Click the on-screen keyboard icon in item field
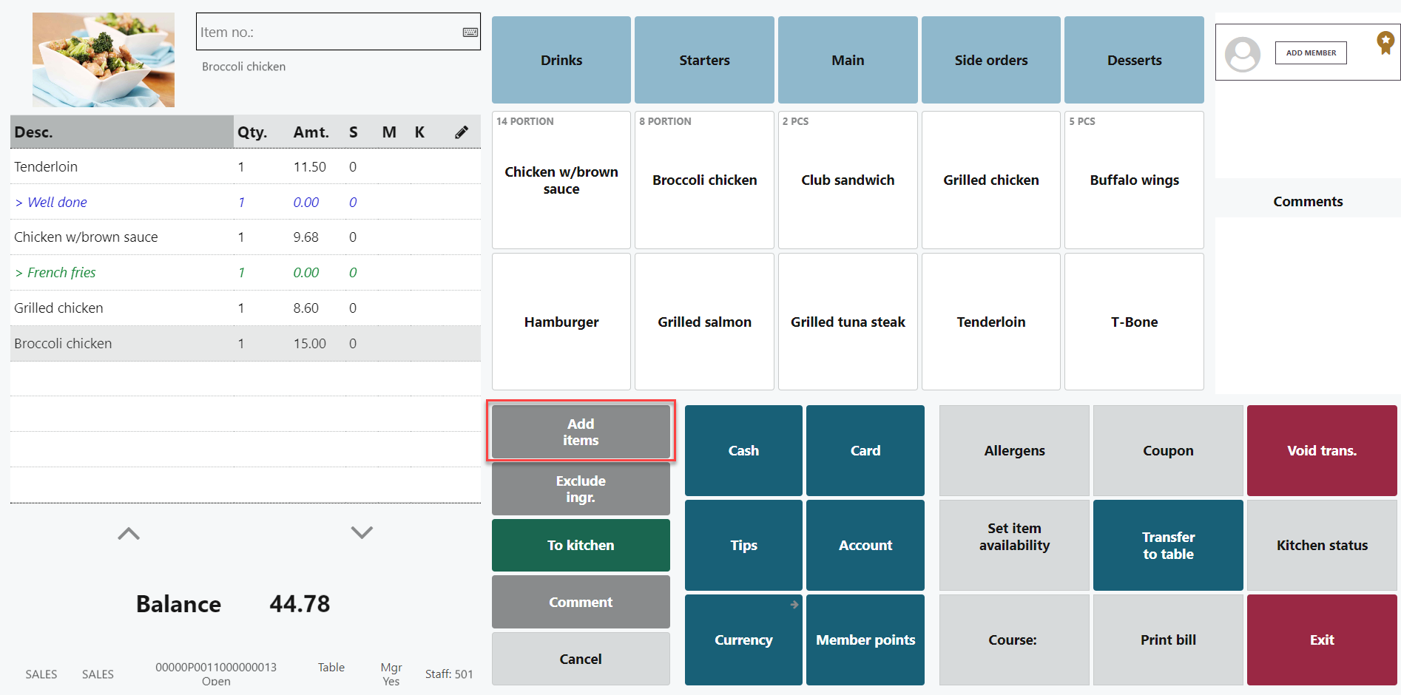1401x695 pixels. tap(470, 33)
